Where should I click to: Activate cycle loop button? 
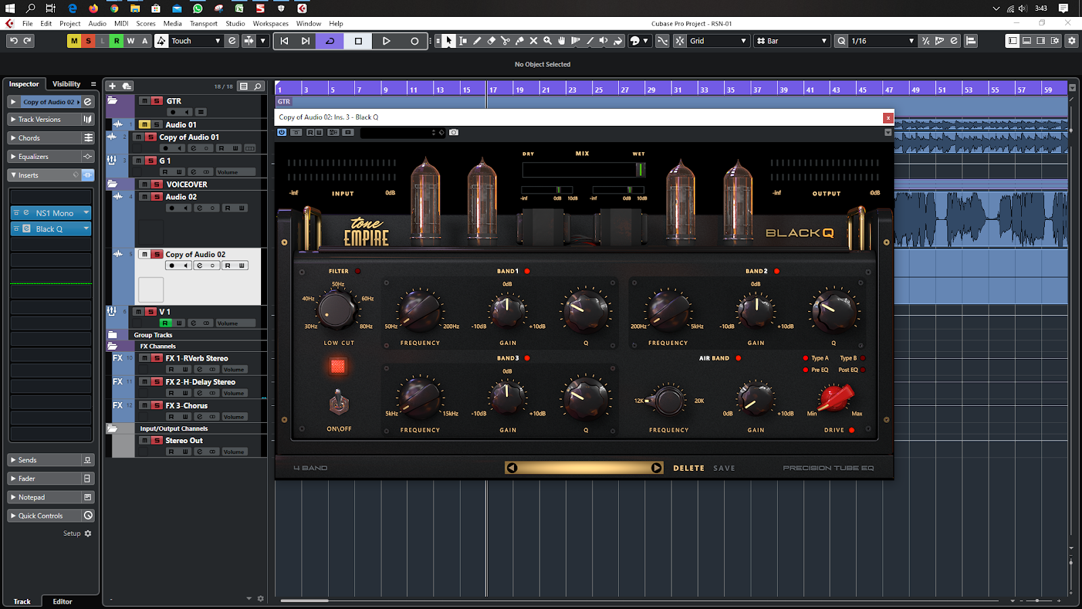(x=330, y=41)
